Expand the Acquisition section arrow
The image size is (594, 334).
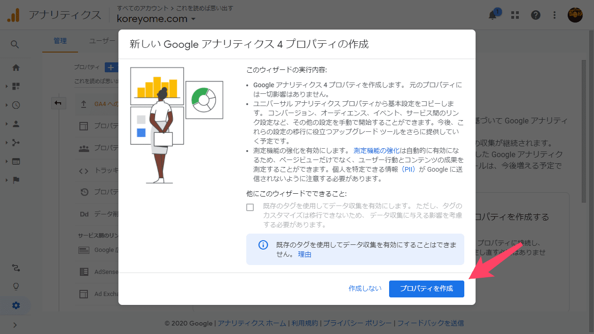[7, 143]
